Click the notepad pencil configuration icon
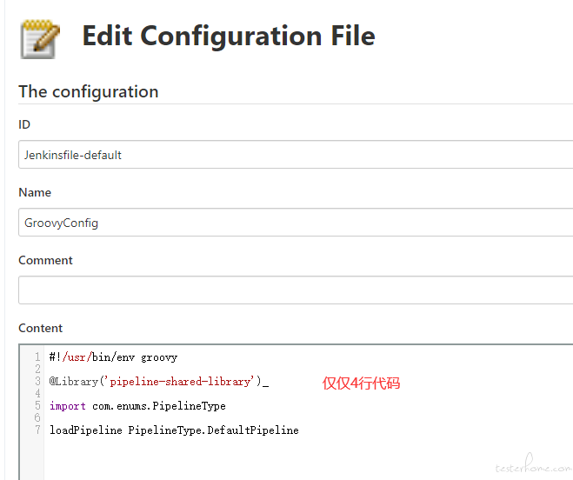Viewport: 573px width, 480px height. click(39, 39)
